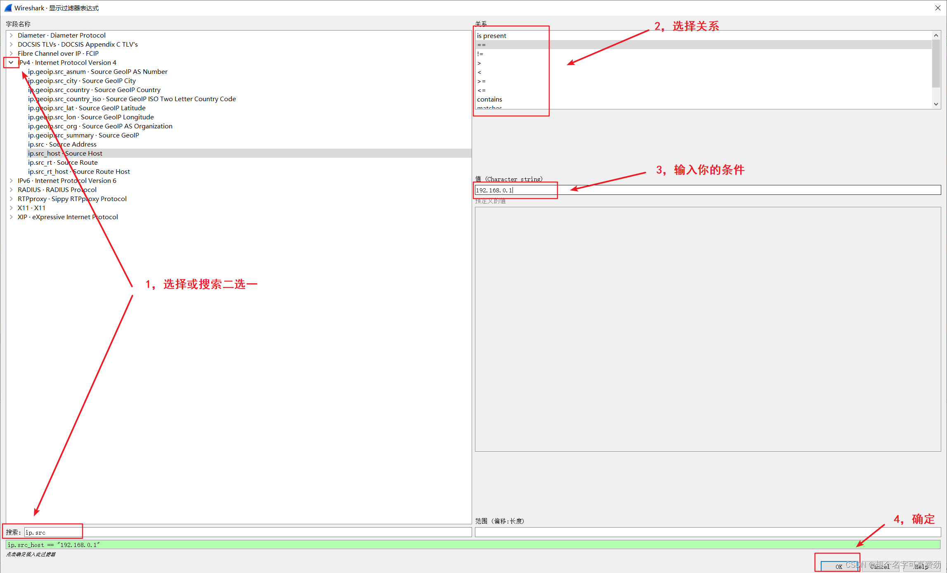The image size is (947, 573).
Task: Choose 'is present' relation
Action: (x=704, y=36)
